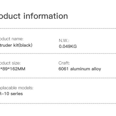
Task: Click the word 'aluminum' in the Craft value
Action: (80, 69)
